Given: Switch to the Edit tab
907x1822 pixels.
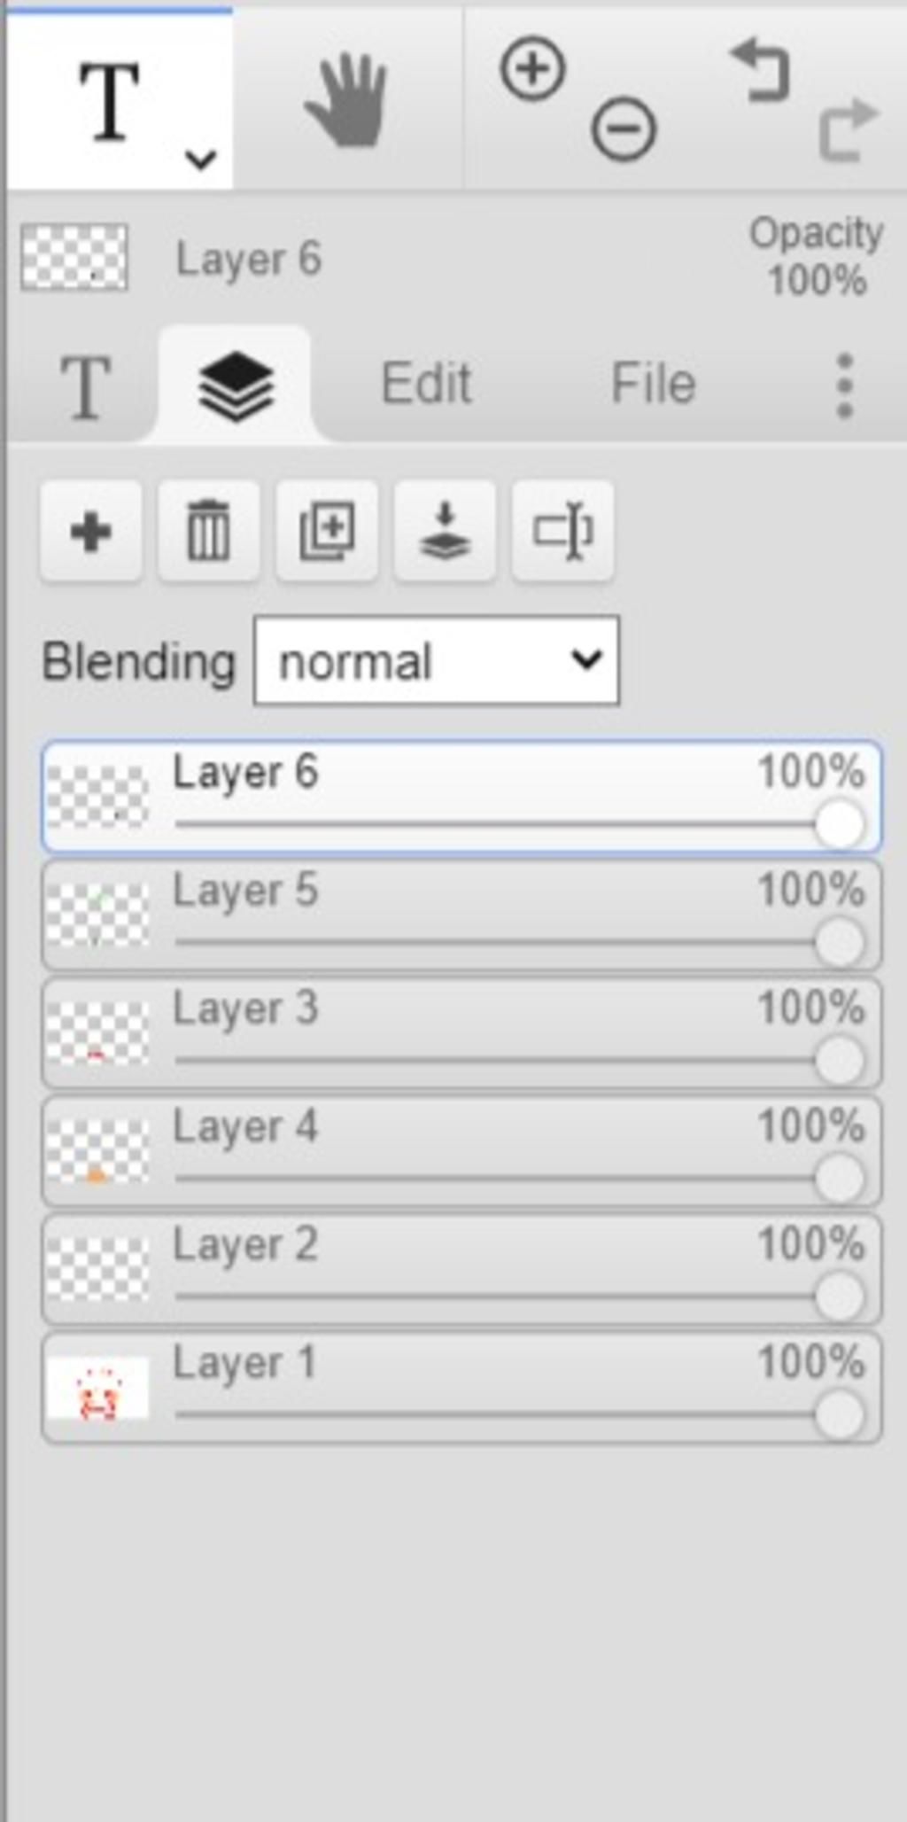Looking at the screenshot, I should 426,384.
